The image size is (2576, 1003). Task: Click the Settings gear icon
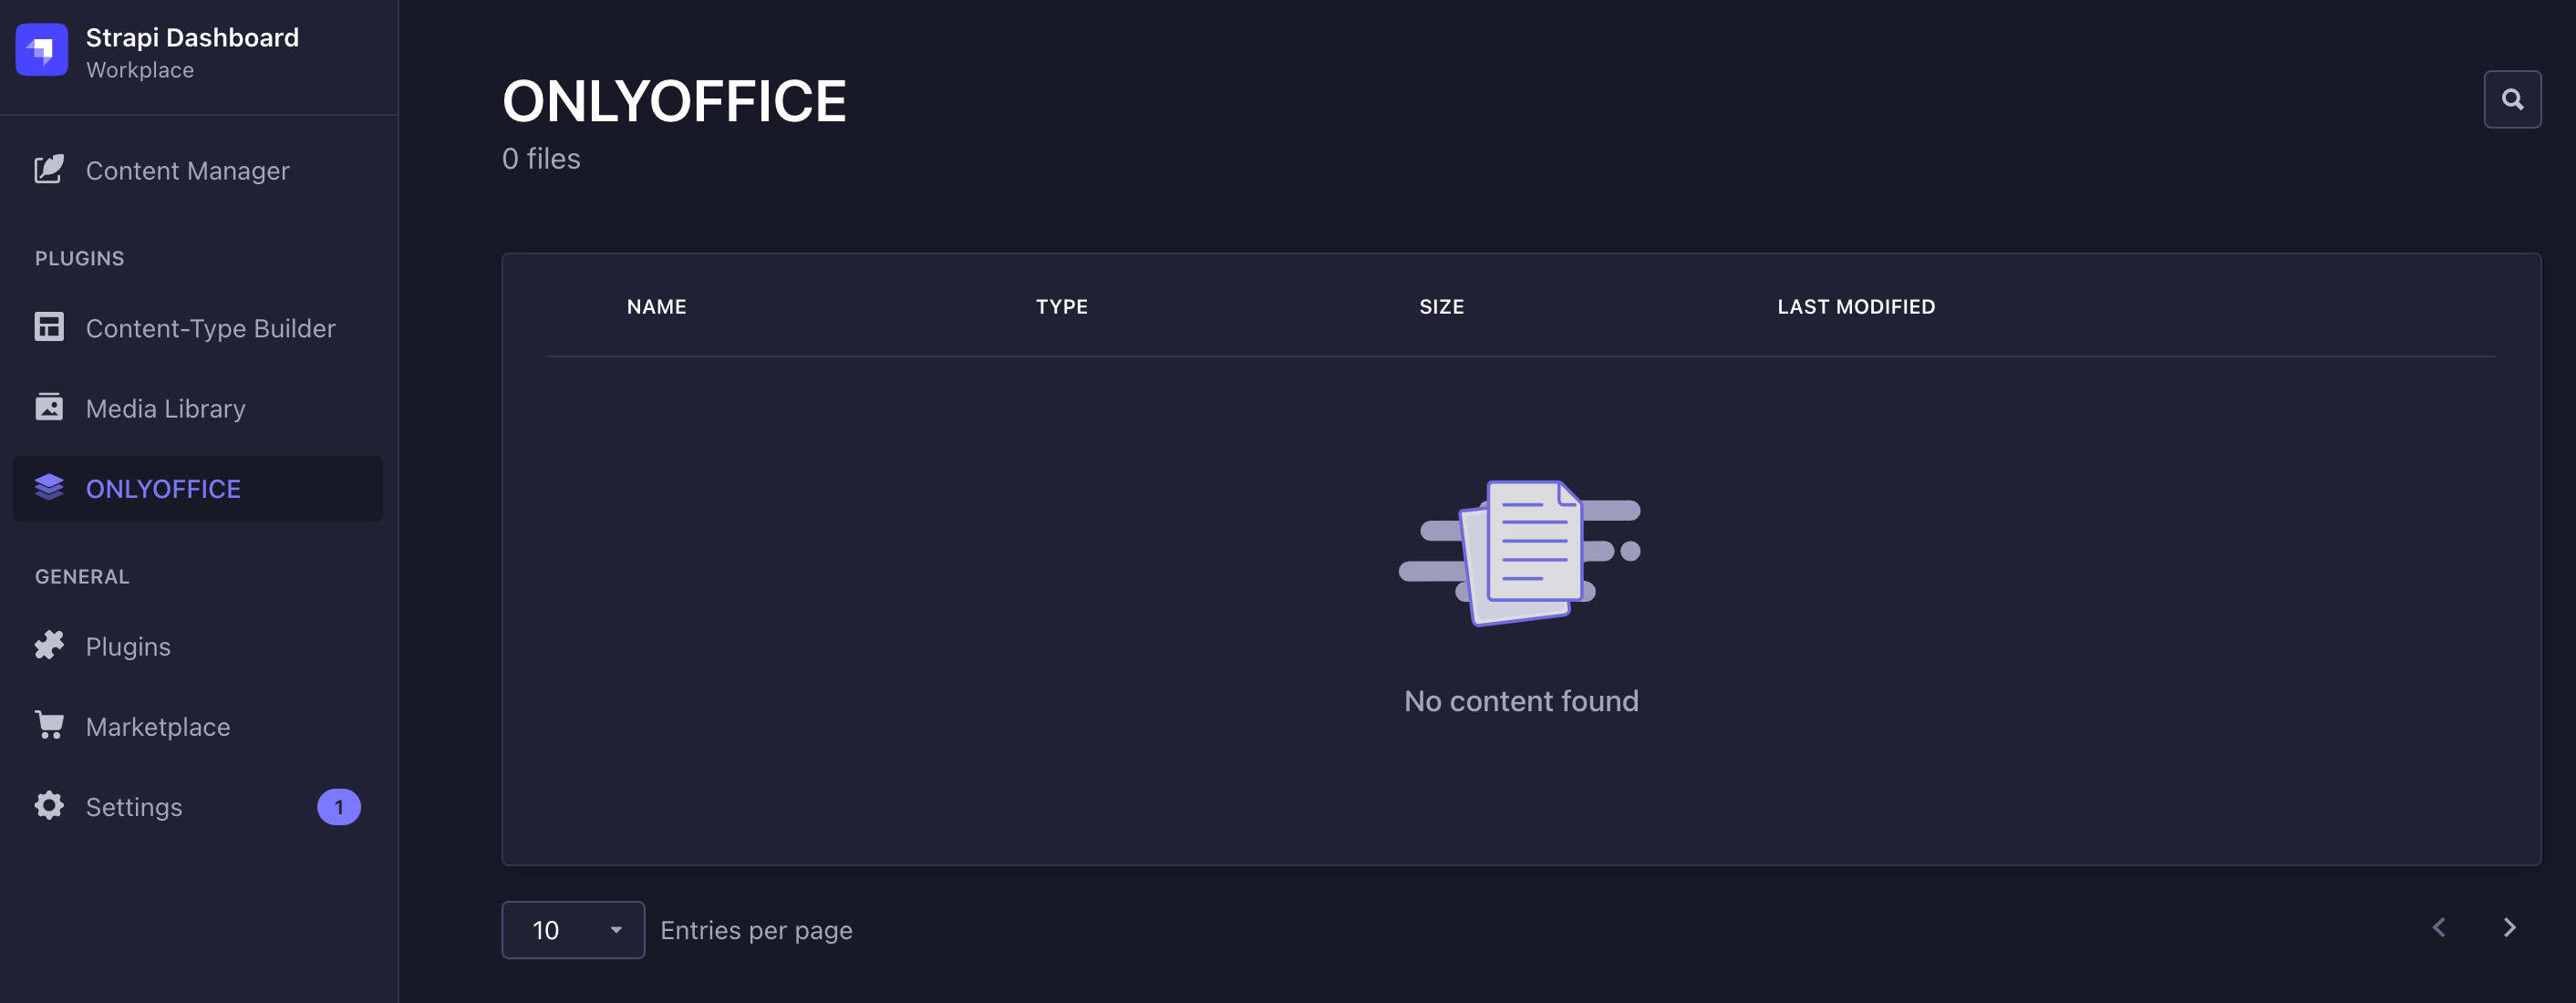49,805
